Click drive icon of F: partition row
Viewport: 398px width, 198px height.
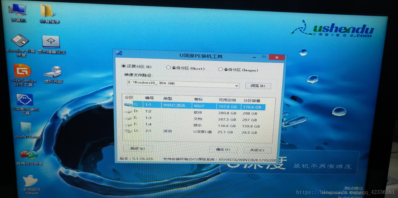tap(128, 124)
